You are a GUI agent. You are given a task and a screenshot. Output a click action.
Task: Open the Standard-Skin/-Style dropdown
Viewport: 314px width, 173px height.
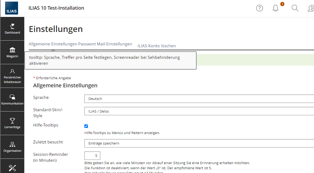[199, 111]
